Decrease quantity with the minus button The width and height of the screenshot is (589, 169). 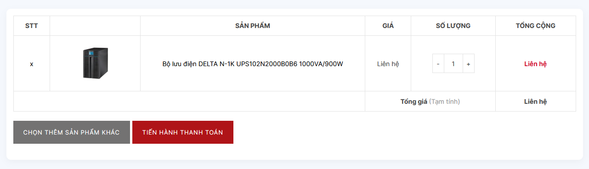tap(438, 64)
